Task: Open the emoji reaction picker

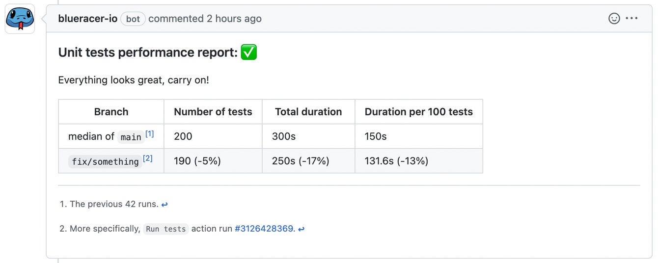Action: tap(614, 19)
